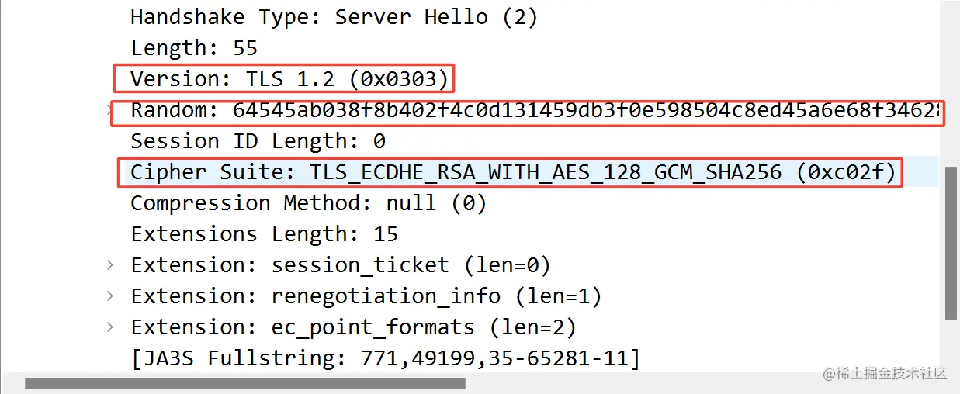Screen dimensions: 960x394
Task: Select the Extension renegotiation_info row text
Action: click(x=366, y=296)
